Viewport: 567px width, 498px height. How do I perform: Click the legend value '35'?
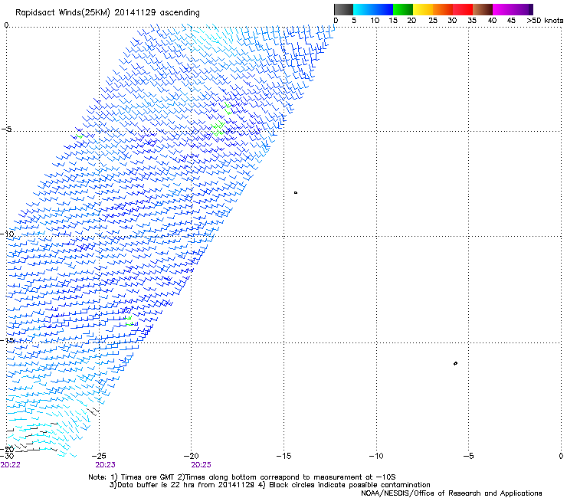472,21
